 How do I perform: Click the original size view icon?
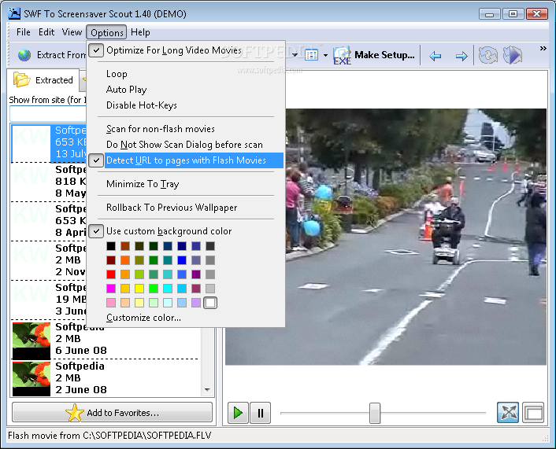(533, 413)
